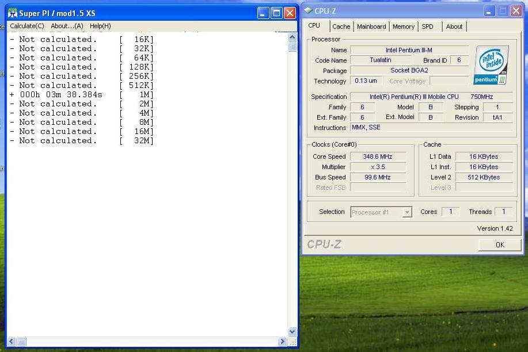Image resolution: width=528 pixels, height=352 pixels.
Task: Click the L1 Inst. value '16 KBytes'
Action: (484, 167)
